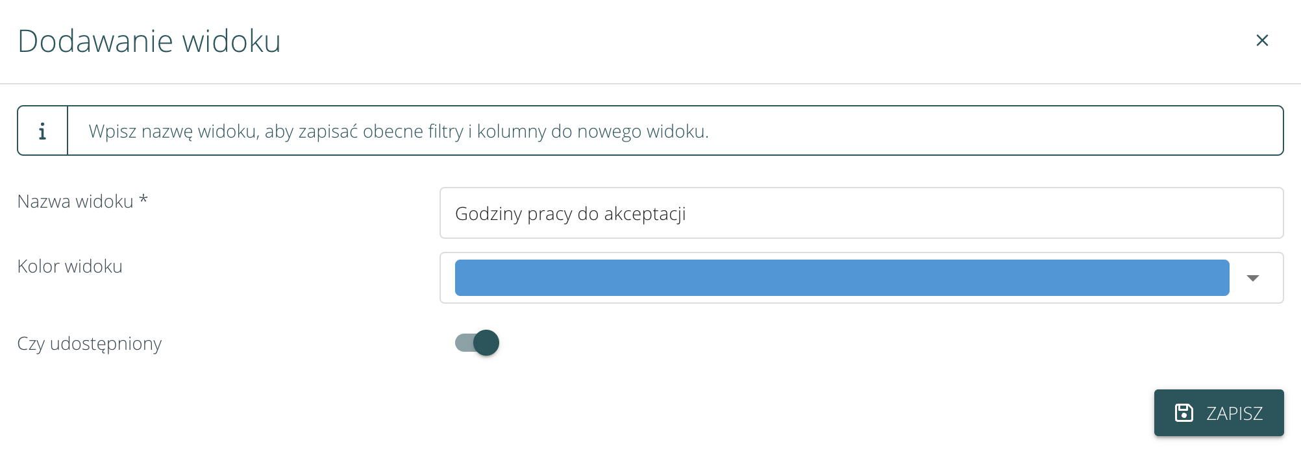Click text "Godziny pracy do akceptacji"
The height and width of the screenshot is (453, 1301).
coord(570,214)
